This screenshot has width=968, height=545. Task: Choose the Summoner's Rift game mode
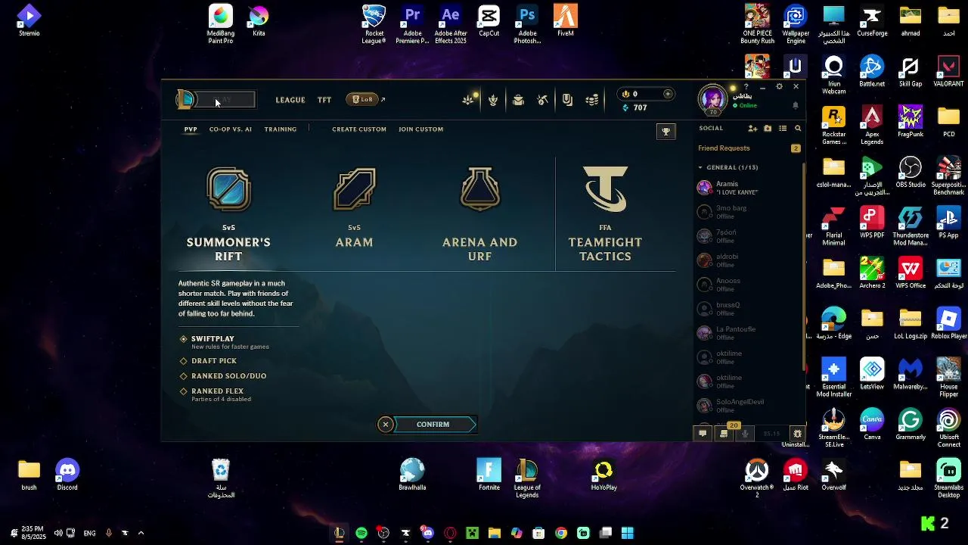[x=228, y=214]
